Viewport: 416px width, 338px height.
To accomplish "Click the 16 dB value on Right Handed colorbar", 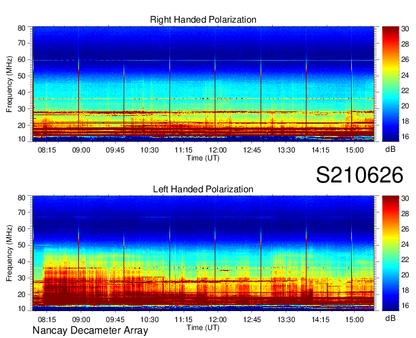I will [405, 137].
